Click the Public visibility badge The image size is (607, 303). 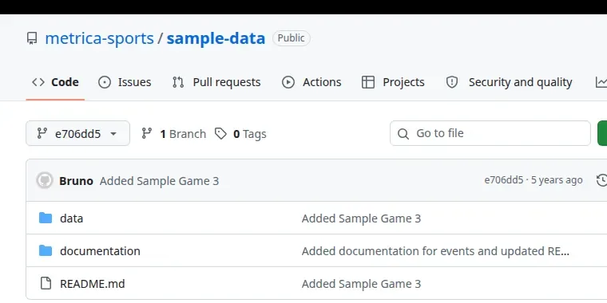pos(291,38)
